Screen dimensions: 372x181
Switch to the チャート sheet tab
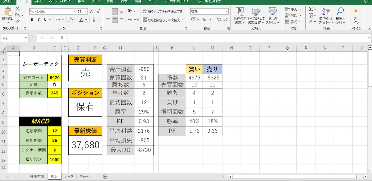85,176
